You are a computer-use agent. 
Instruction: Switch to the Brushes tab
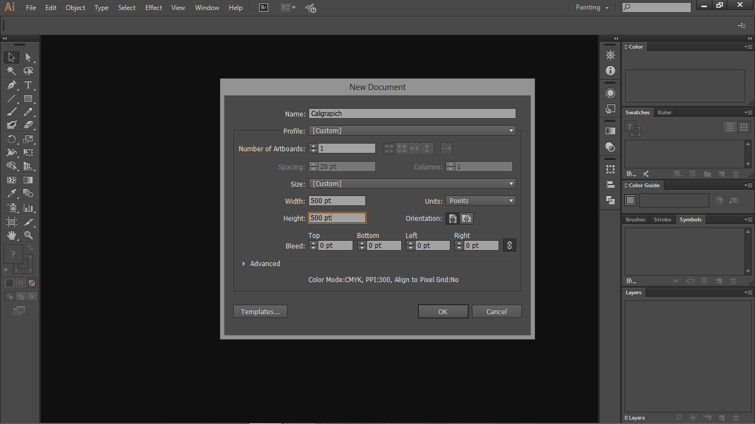coord(635,219)
